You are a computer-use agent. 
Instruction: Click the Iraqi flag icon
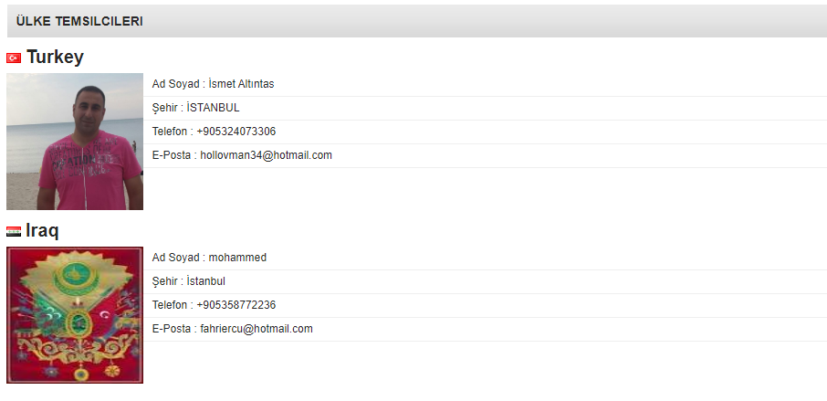tap(14, 231)
